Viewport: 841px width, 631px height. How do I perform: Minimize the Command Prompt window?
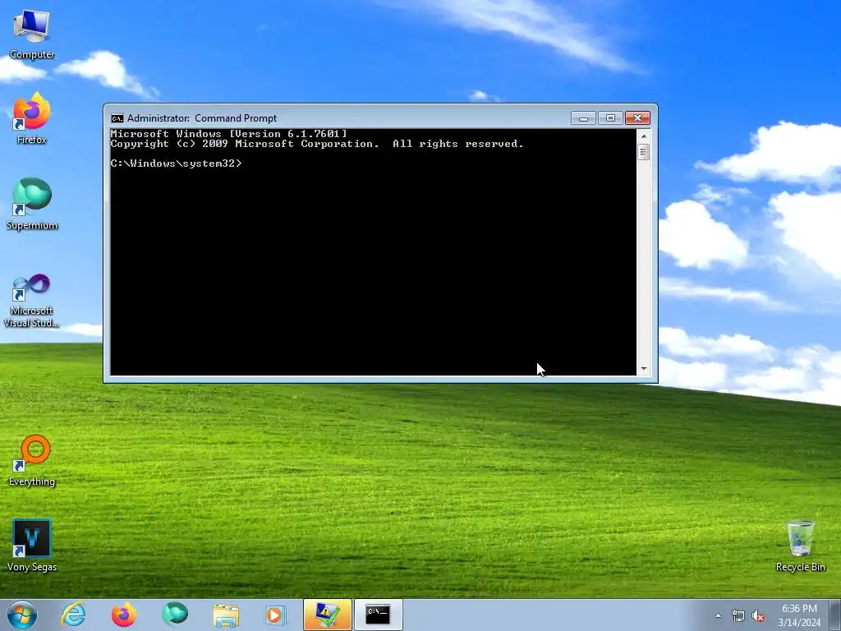(584, 118)
